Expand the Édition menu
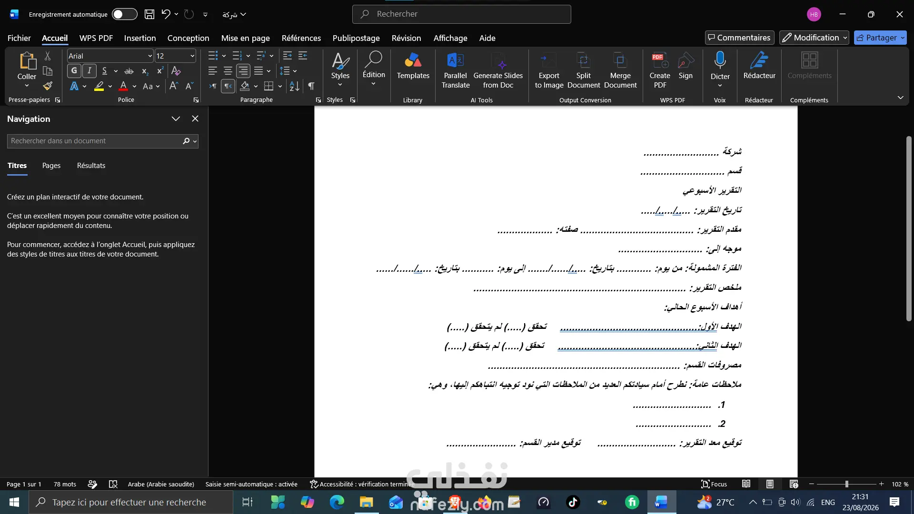 (x=374, y=69)
